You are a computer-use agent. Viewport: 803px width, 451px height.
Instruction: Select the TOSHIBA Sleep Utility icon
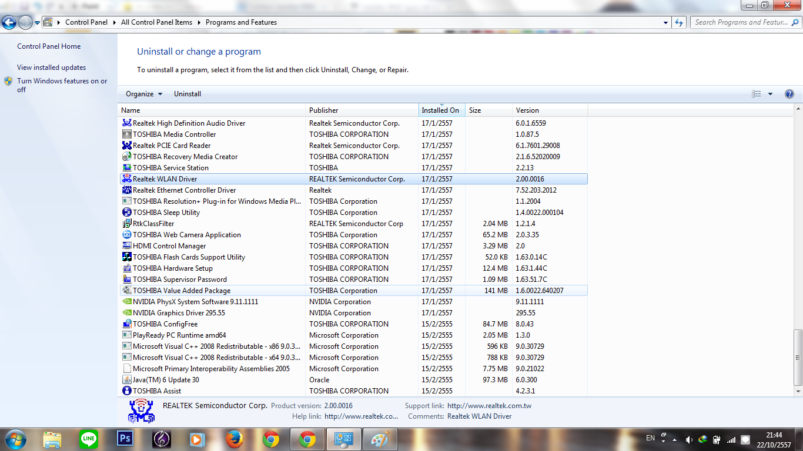click(x=126, y=213)
